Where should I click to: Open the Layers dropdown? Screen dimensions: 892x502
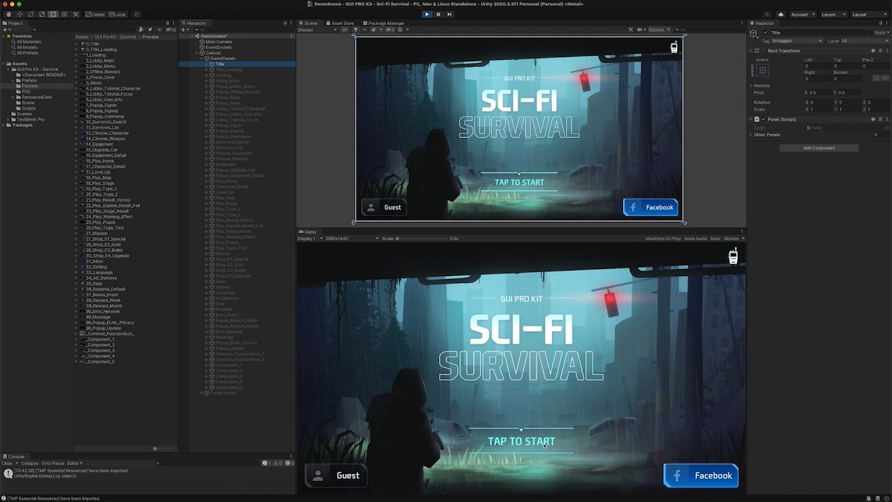click(x=832, y=14)
